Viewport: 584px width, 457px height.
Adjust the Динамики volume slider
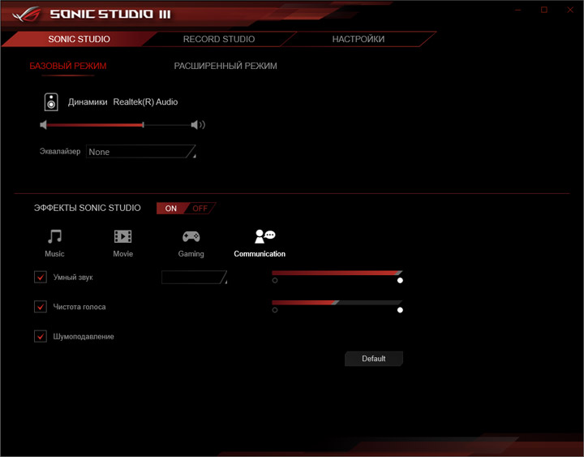click(x=118, y=125)
